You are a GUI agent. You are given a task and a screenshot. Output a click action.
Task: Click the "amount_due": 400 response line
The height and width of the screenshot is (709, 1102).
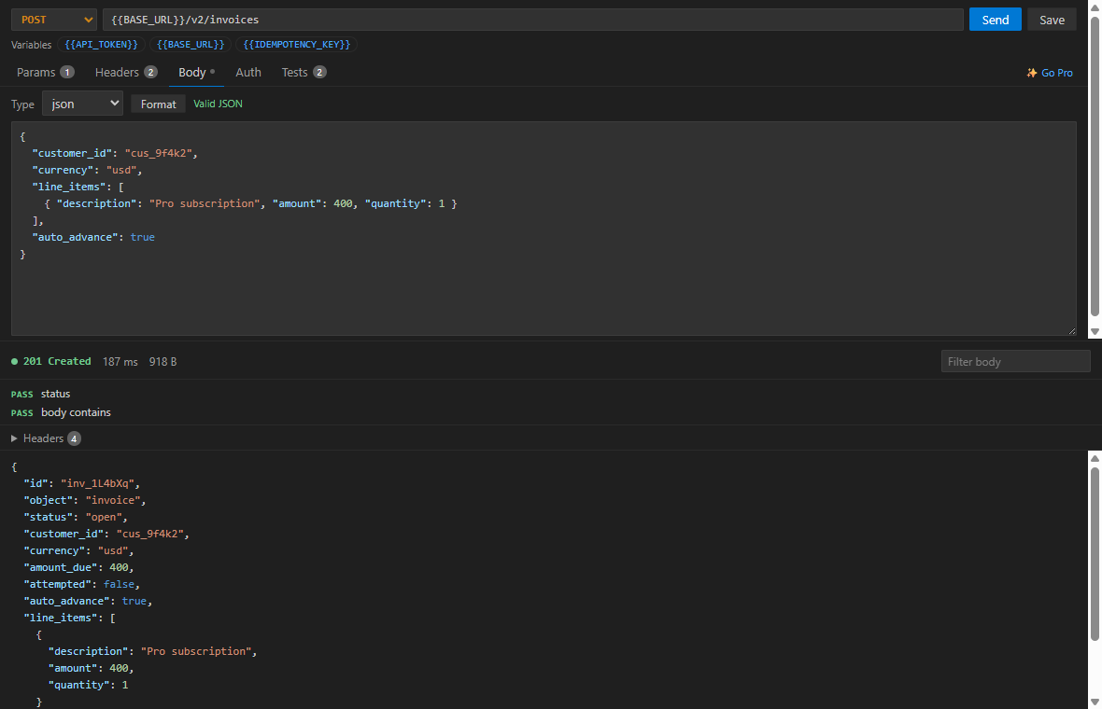point(78,567)
